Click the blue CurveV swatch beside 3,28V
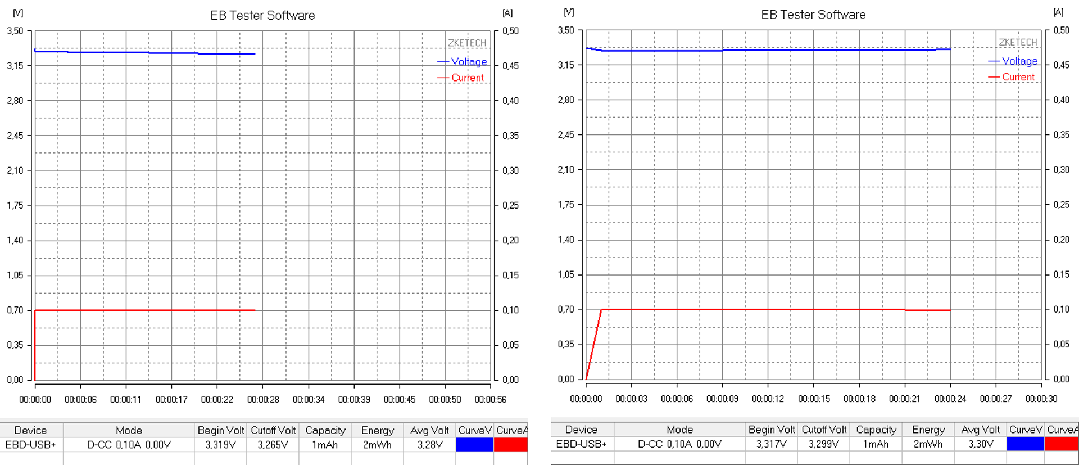Image resolution: width=1079 pixels, height=465 pixels. click(x=474, y=445)
